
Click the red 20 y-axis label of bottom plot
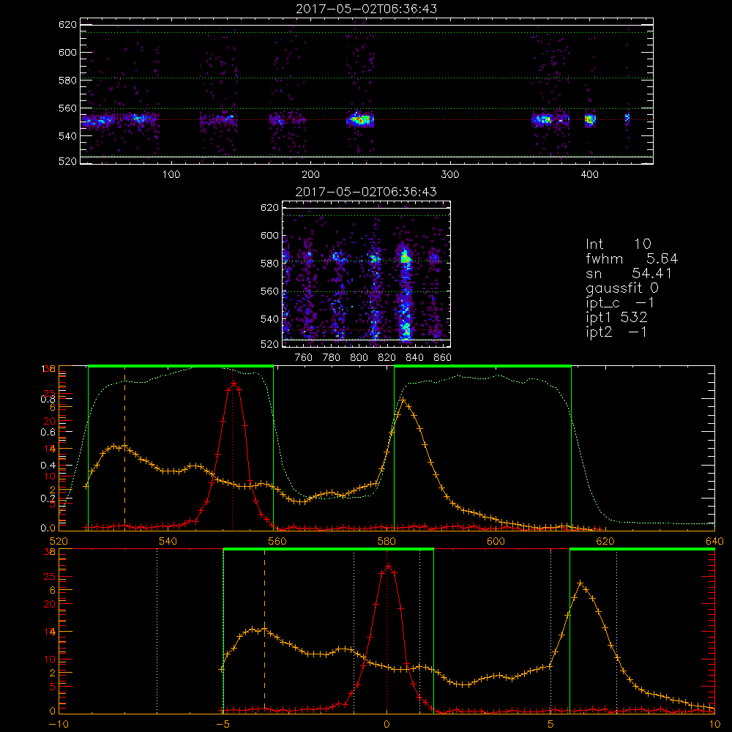click(x=50, y=604)
